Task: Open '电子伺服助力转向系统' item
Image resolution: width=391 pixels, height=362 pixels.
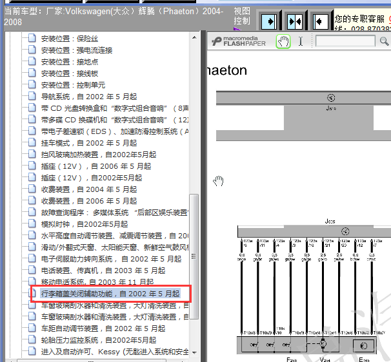Action: coord(111,259)
